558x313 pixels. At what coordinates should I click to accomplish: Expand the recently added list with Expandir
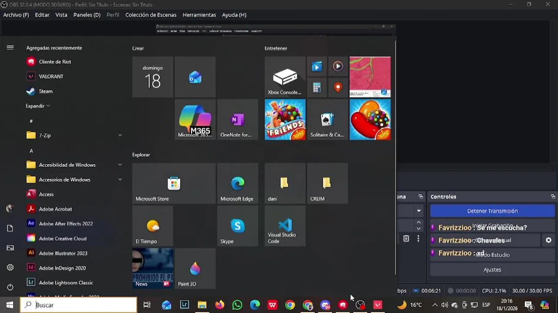38,106
